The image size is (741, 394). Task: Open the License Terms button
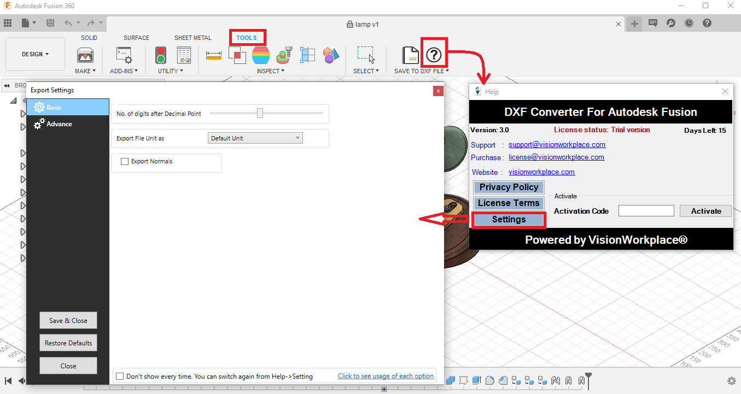point(509,203)
